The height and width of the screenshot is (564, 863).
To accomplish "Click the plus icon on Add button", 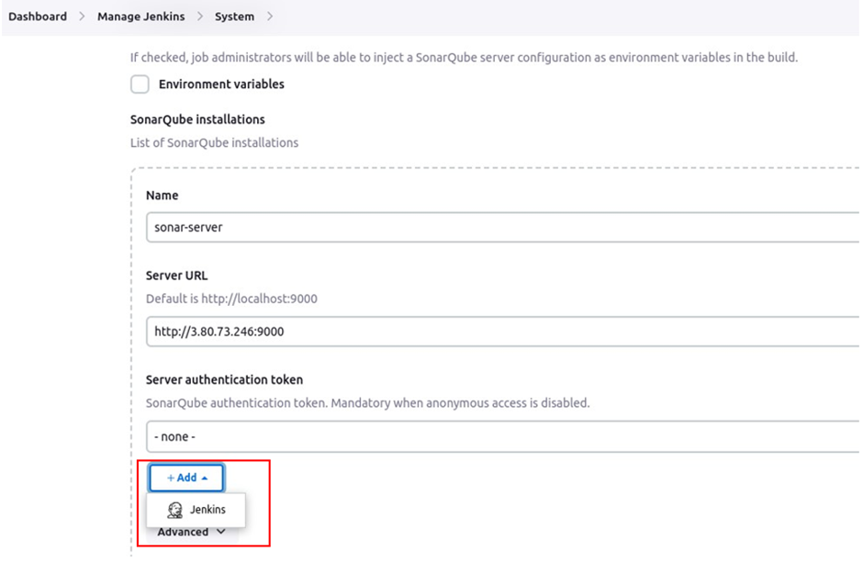I will 171,478.
